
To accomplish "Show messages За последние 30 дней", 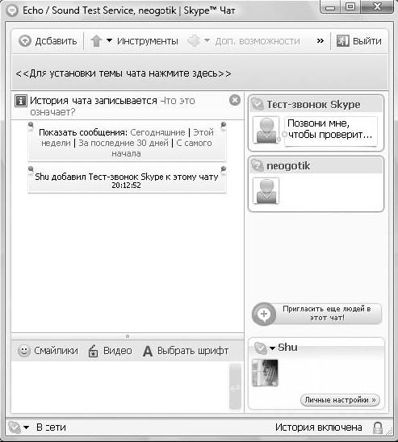I will click(124, 143).
